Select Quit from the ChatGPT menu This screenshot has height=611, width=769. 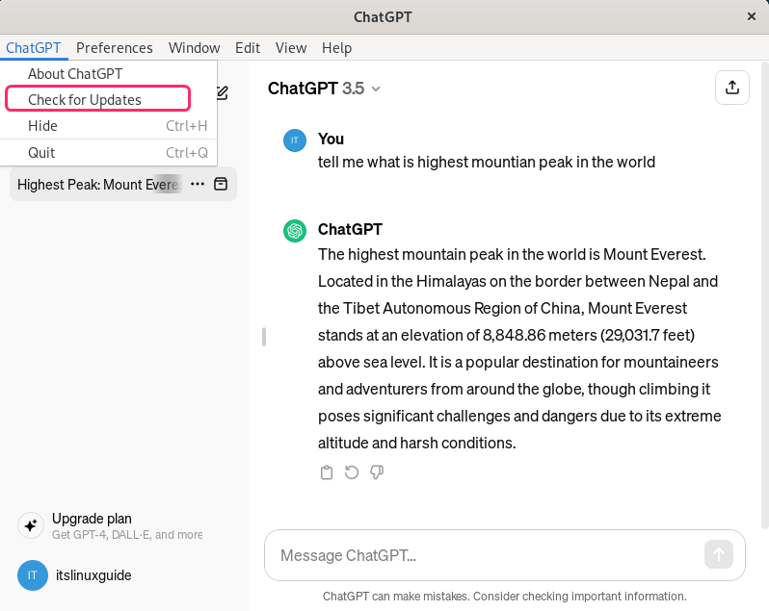tap(41, 153)
